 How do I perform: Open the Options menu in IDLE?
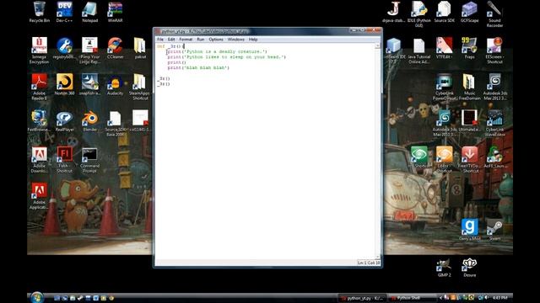point(216,40)
